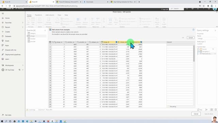Click the date type icon of charge_dt

102,42
